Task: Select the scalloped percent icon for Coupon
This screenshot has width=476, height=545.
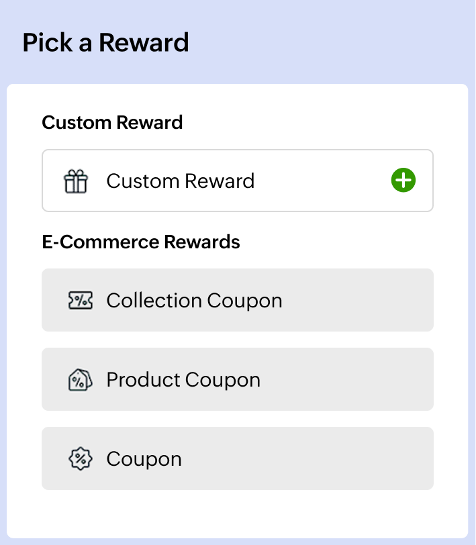Action: [79, 458]
